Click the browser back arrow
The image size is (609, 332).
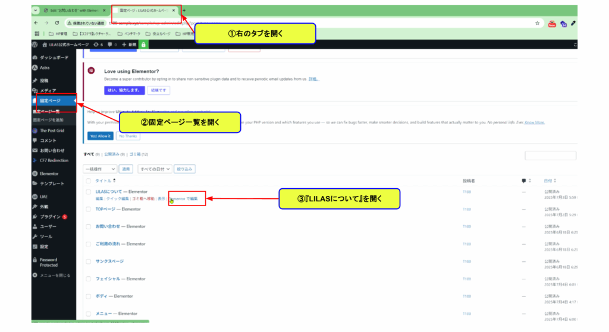pos(36,23)
